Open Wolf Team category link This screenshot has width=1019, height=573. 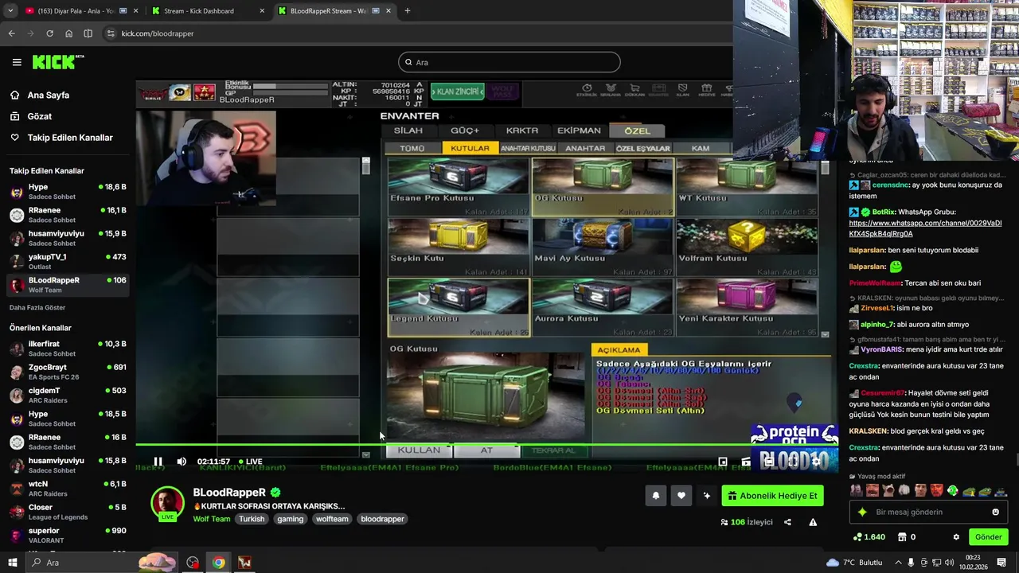click(212, 519)
